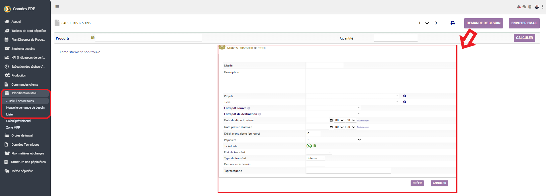Open the Etat de transfert dropdown
The height and width of the screenshot is (196, 546).
[x=319, y=152]
